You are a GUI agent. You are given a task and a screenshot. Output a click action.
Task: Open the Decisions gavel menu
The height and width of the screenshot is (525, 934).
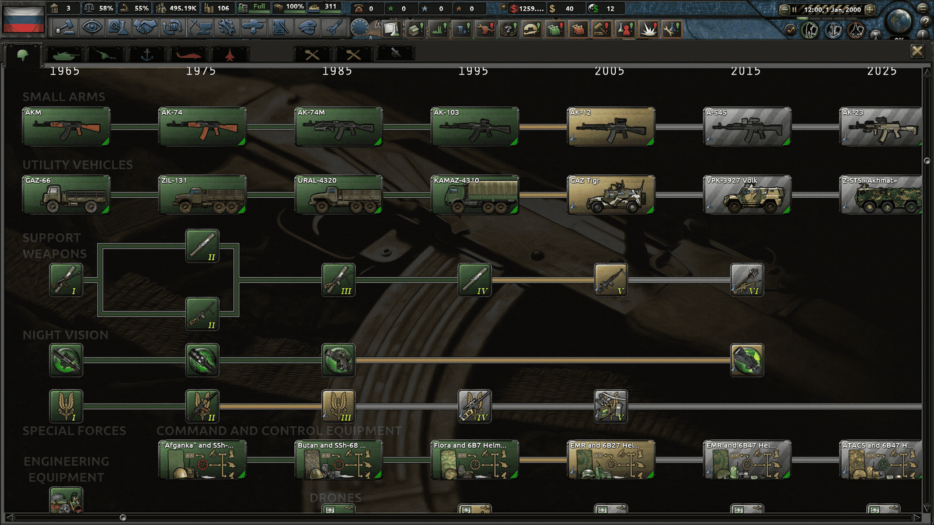pyautogui.click(x=65, y=27)
